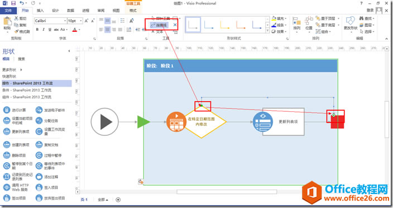This screenshot has height=208, width=393.
Task: Select the Connector (连接线) tool
Action: pos(159,25)
